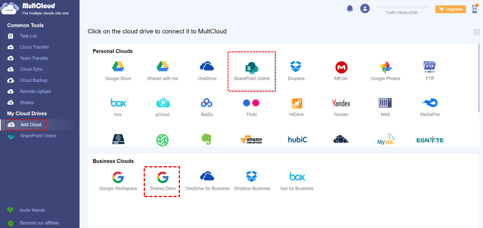Open the notifications bell

(x=350, y=9)
